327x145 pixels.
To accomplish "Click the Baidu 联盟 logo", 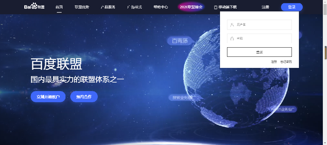I will [x=34, y=7].
